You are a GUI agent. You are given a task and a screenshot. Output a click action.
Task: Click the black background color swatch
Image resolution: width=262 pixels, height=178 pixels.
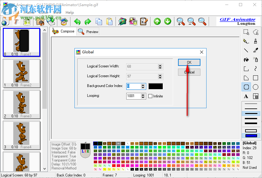click(x=156, y=86)
